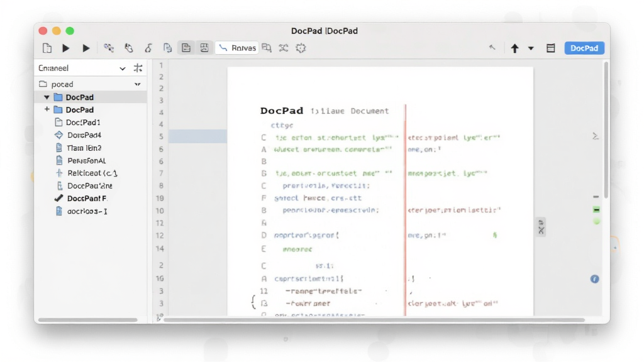Click the sparkle cursor tool icon

click(108, 48)
